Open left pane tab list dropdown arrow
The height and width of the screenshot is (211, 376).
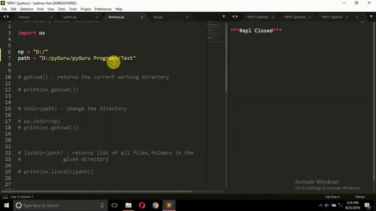[224, 16]
